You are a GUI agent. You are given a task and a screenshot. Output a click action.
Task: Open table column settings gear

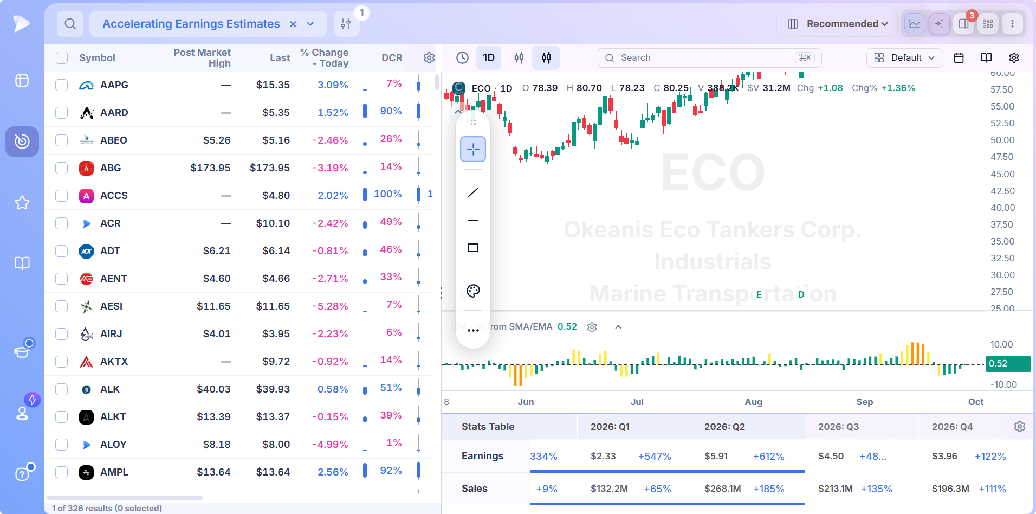tap(429, 58)
